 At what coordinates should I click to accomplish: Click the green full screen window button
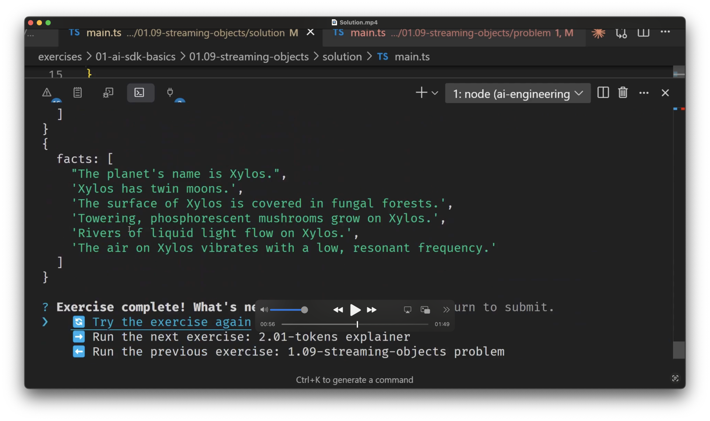point(48,23)
